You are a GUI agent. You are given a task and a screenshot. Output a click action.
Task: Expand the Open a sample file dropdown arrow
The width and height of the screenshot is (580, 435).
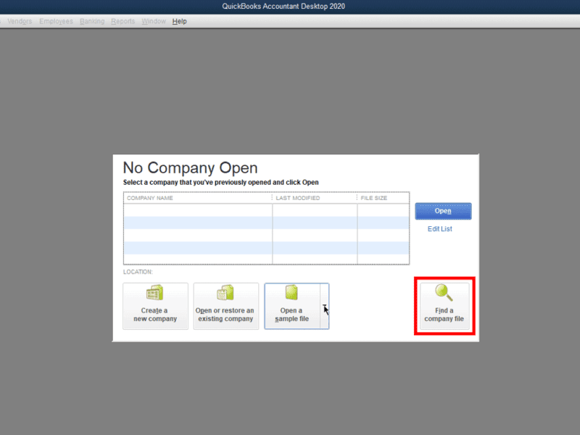click(324, 306)
